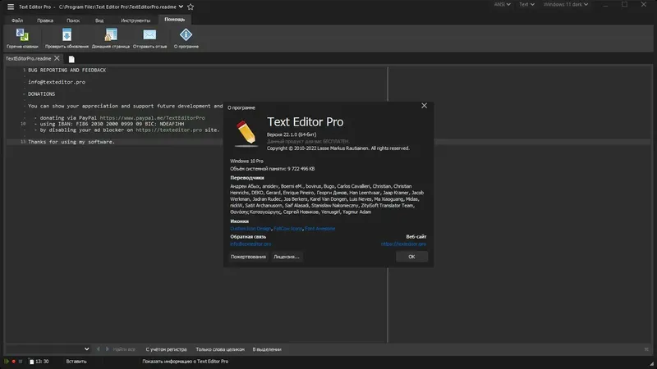Click the 13: 30 cursor position in the status bar
Image resolution: width=657 pixels, height=369 pixels.
(x=42, y=362)
